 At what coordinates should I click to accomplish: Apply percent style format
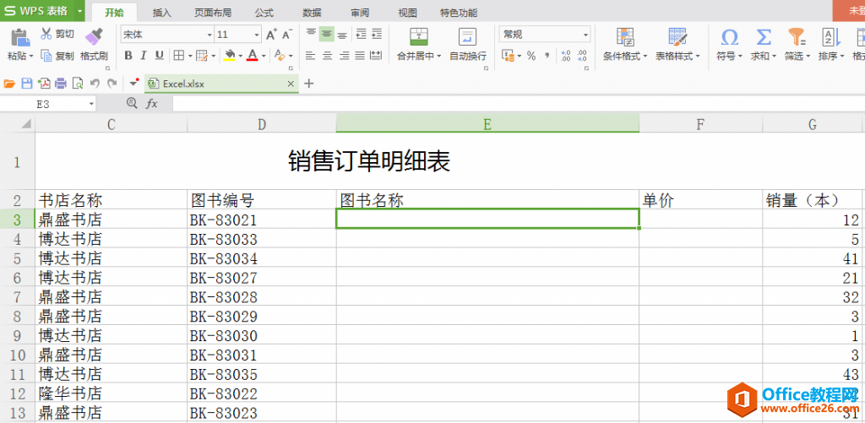[531, 56]
